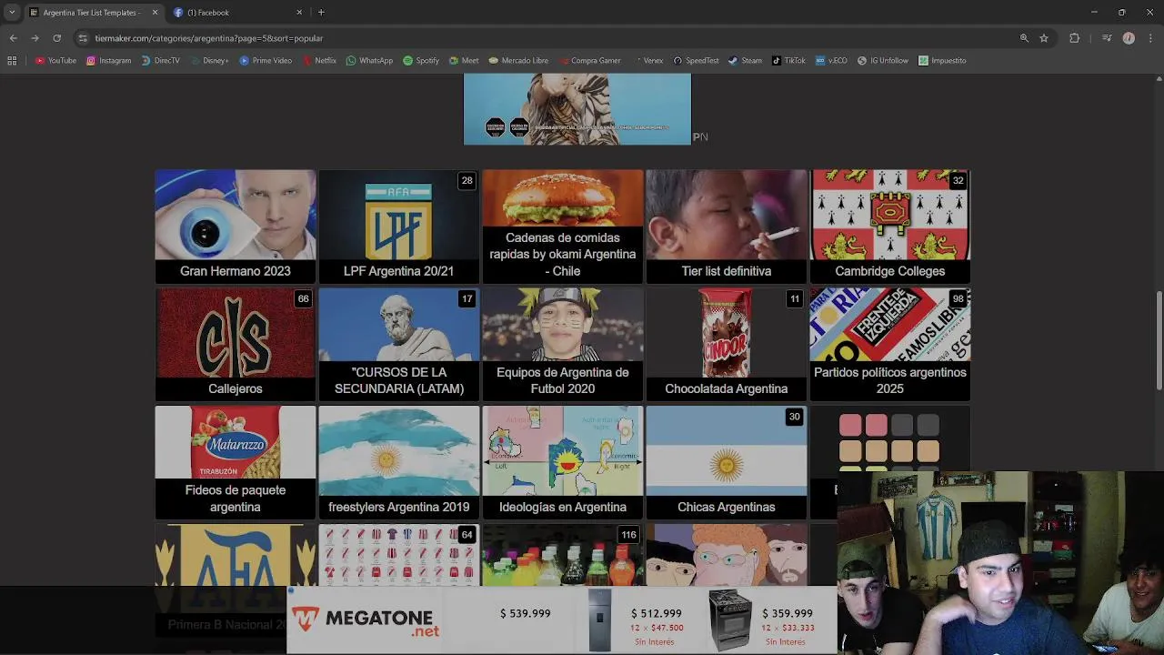Go back with the browser back arrow
Viewport: 1164px width, 655px height.
click(x=13, y=38)
